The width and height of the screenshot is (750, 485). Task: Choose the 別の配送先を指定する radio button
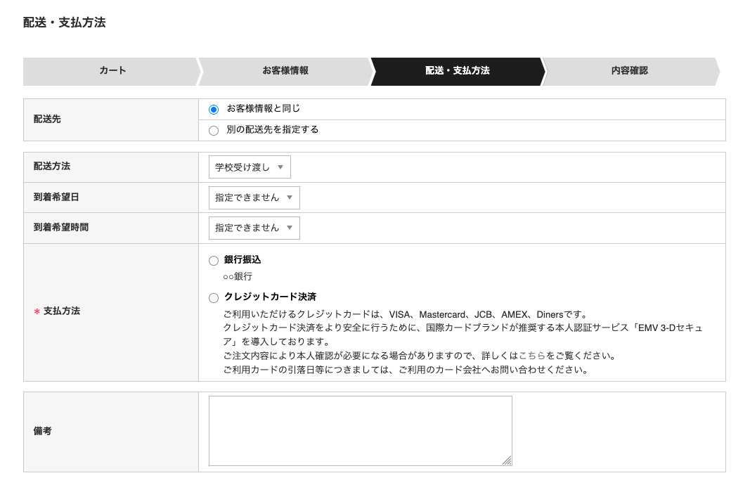214,130
